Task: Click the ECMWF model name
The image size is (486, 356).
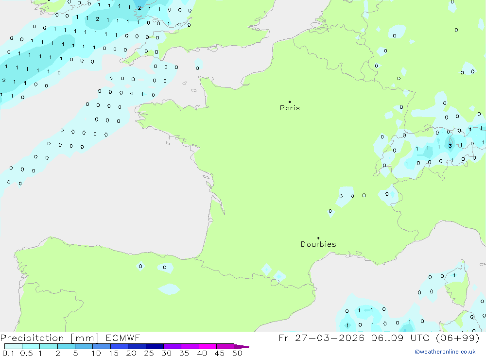Action: (x=123, y=338)
